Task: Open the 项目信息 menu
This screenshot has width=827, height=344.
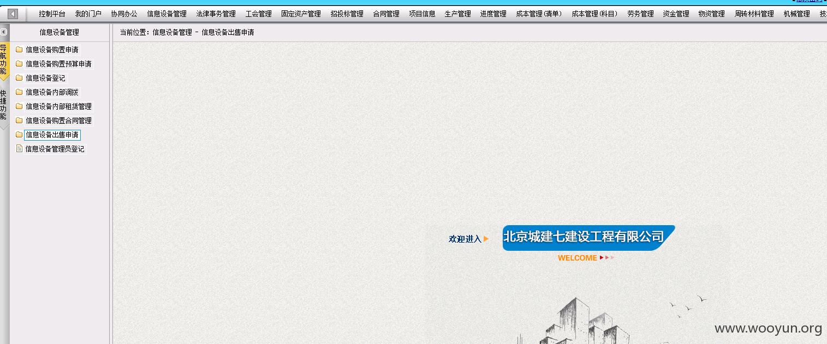Action: pyautogui.click(x=422, y=14)
